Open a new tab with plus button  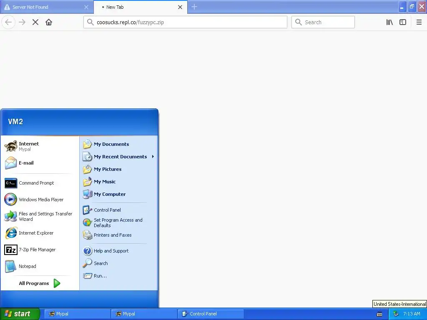pyautogui.click(x=194, y=7)
